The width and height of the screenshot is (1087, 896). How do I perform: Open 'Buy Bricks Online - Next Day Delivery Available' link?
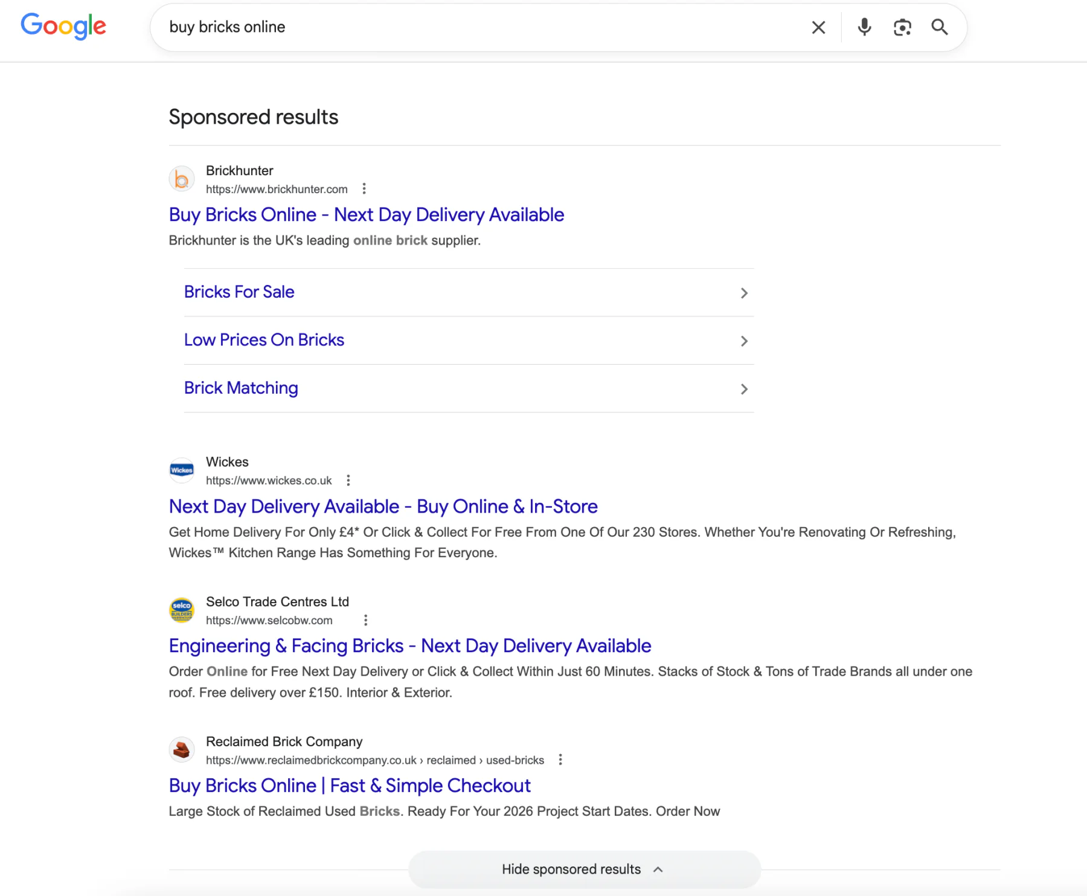pyautogui.click(x=367, y=215)
